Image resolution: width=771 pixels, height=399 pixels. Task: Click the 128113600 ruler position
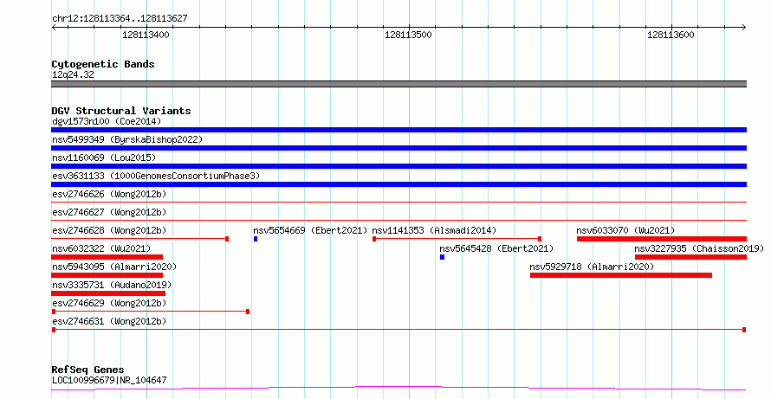(x=671, y=35)
